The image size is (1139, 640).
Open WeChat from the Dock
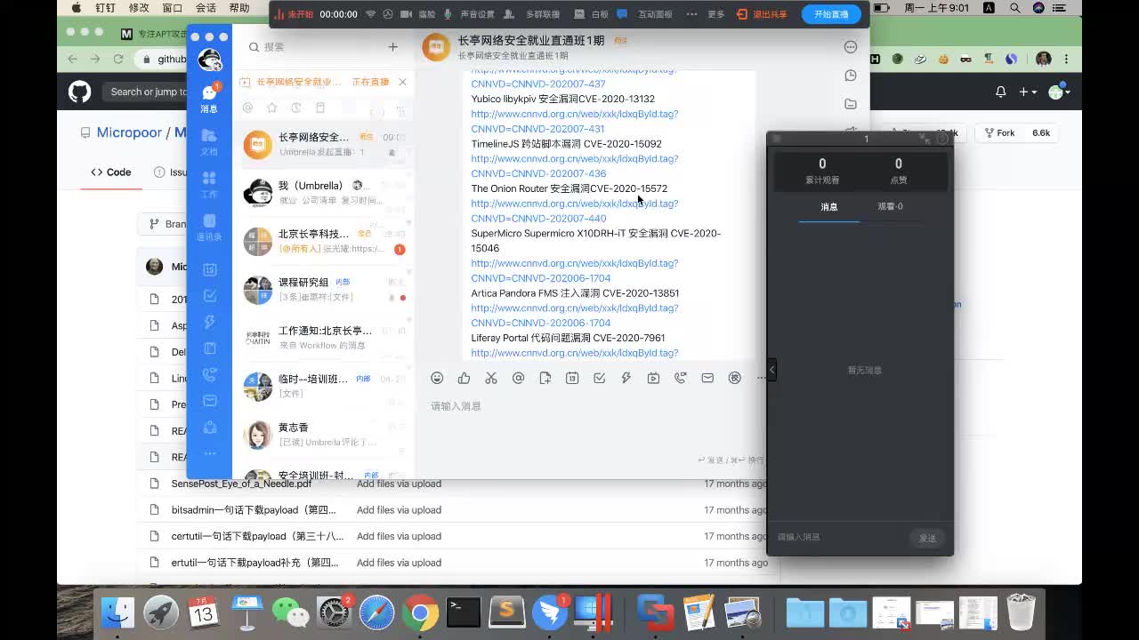pos(290,612)
